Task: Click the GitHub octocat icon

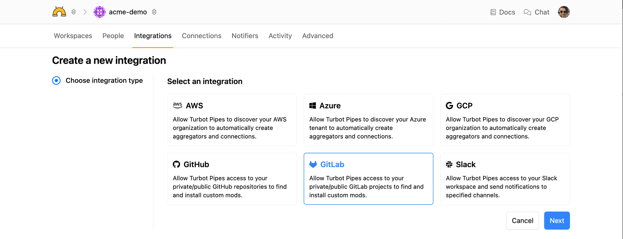Action: pos(176,164)
